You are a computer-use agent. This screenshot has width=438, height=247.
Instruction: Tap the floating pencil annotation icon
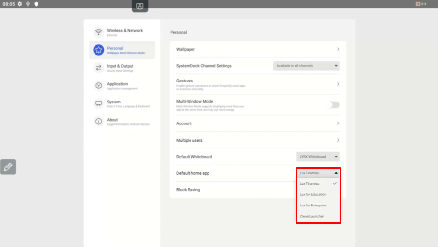8,166
